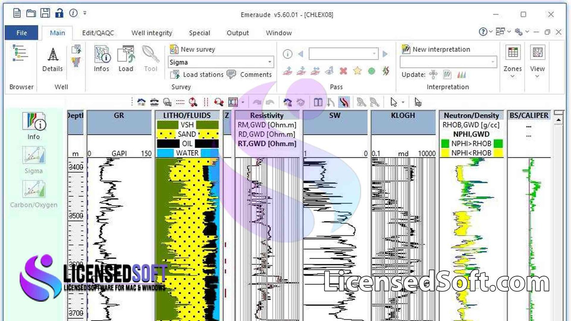Open the Sigma survey type dropdown

coord(270,62)
